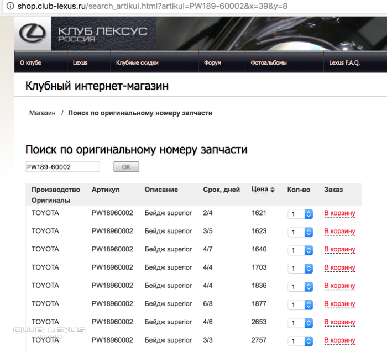Expand quantity dropdown for 1621 price row

[x=301, y=214]
